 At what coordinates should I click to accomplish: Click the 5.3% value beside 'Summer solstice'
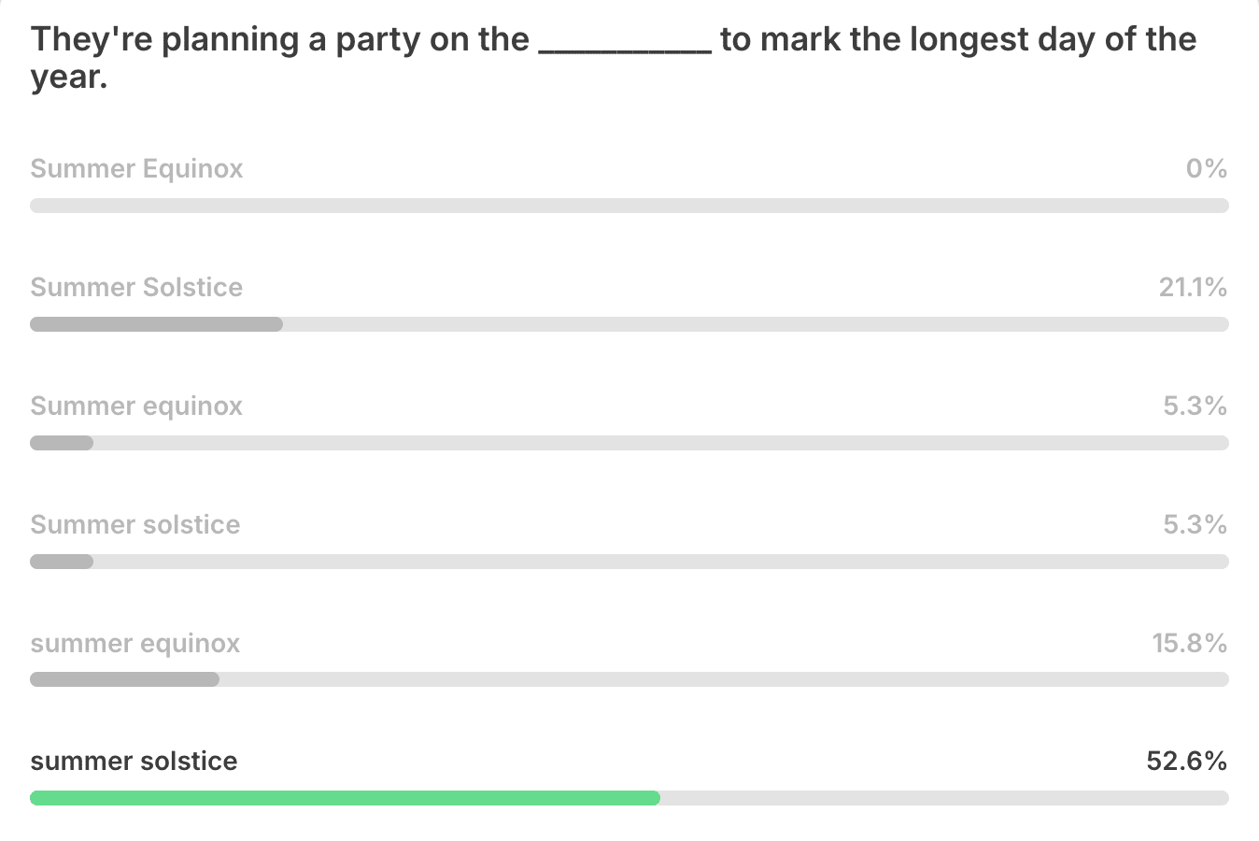[1195, 525]
